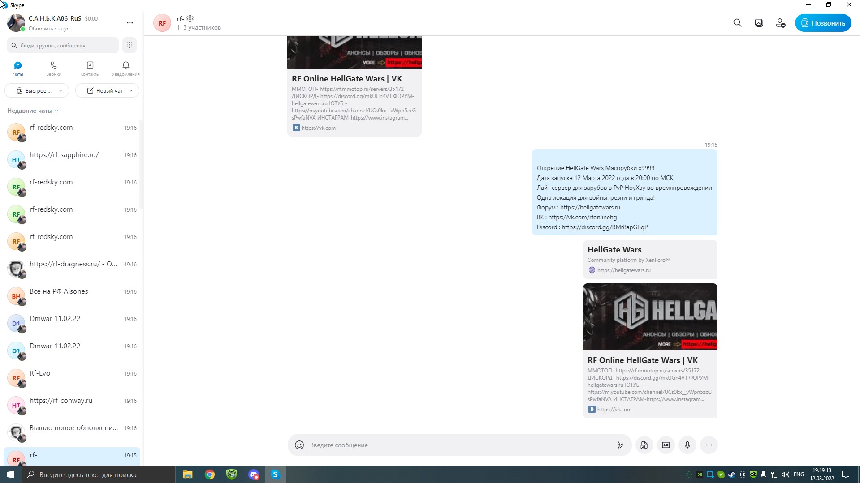The image size is (860, 483).
Task: Click the search icon in people search box
Action: pos(14,45)
